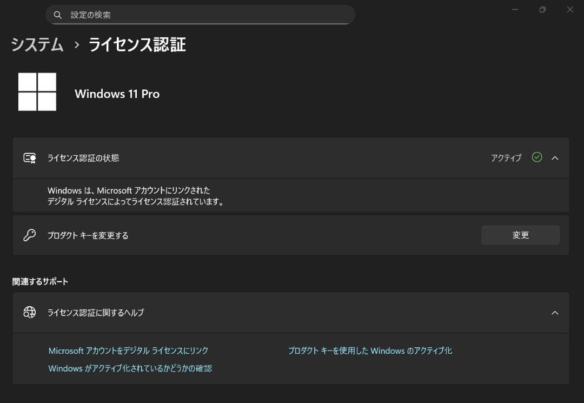Collapse the ライセンス認証の状態 section

click(555, 158)
